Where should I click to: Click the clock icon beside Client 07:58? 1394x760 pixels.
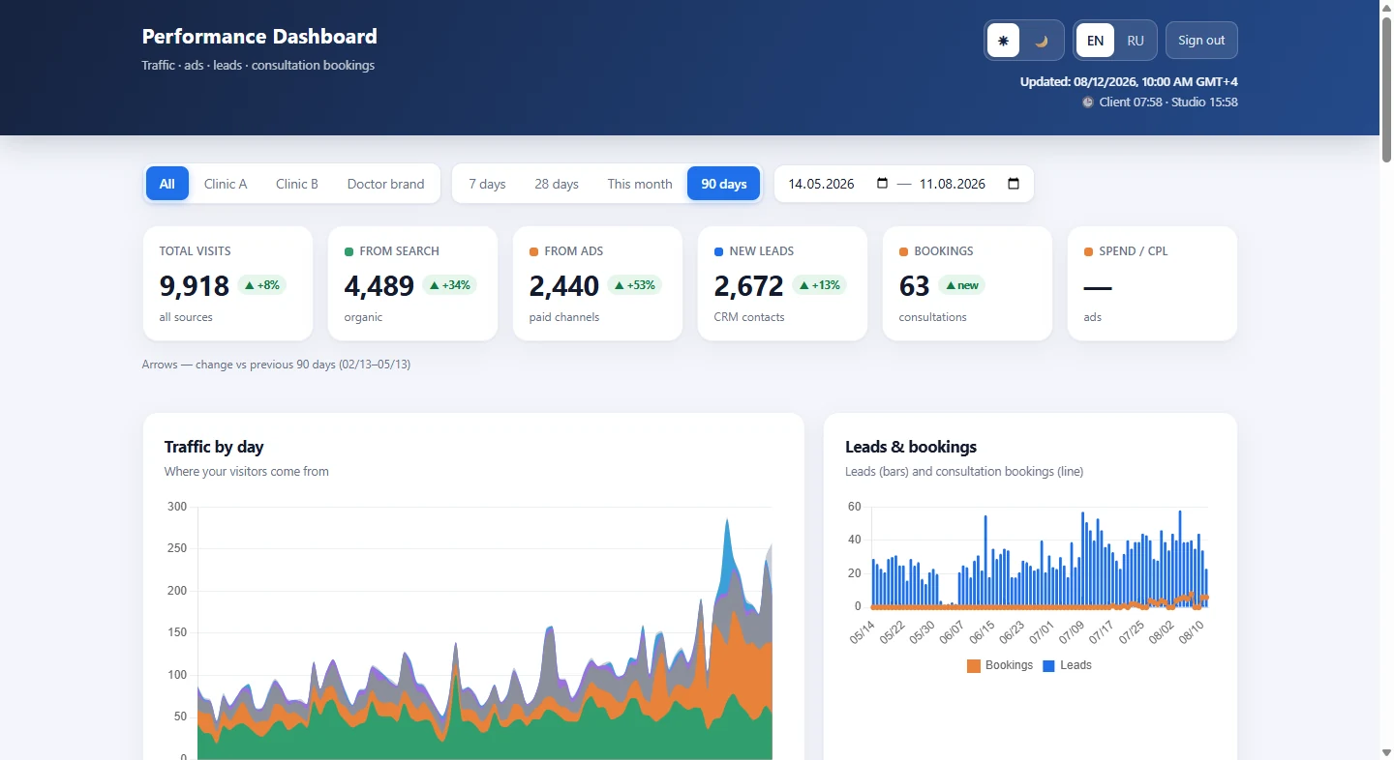point(1087,102)
